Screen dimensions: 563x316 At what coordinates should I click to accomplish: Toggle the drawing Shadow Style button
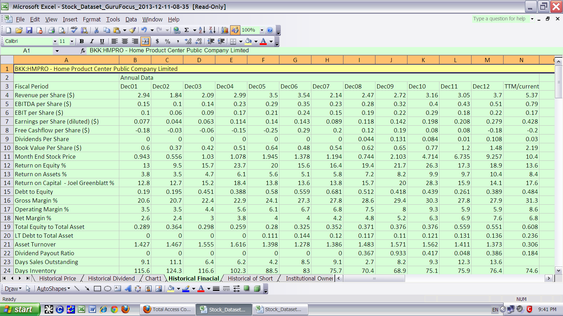(247, 289)
